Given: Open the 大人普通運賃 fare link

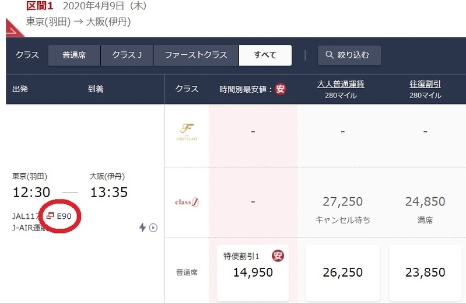Looking at the screenshot, I should (341, 84).
